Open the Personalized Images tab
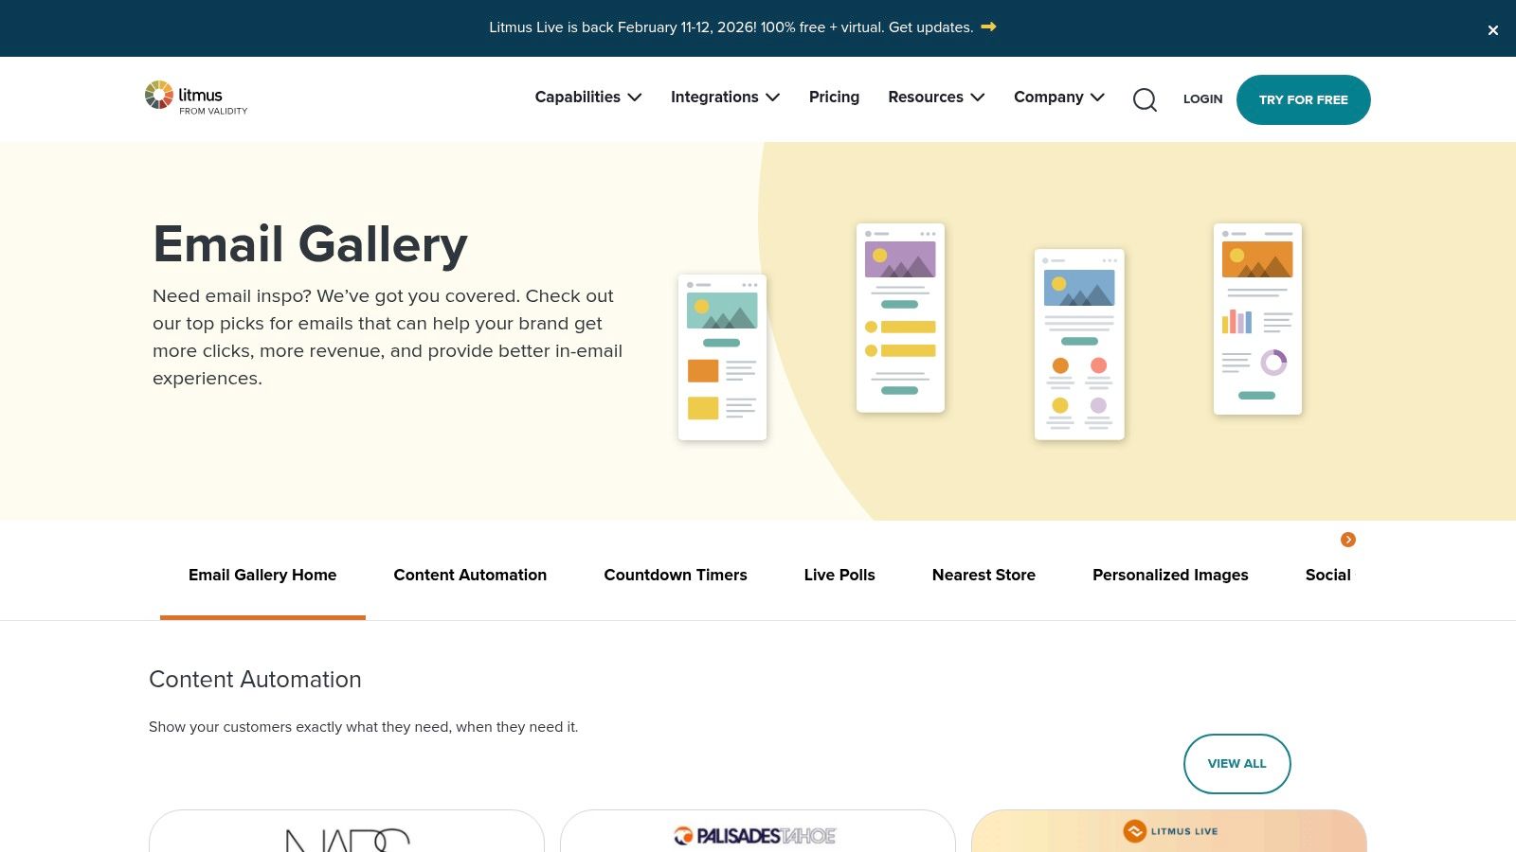1516x852 pixels. click(x=1170, y=575)
